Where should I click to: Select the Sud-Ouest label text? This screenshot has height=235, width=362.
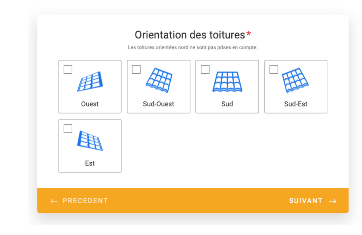click(159, 104)
